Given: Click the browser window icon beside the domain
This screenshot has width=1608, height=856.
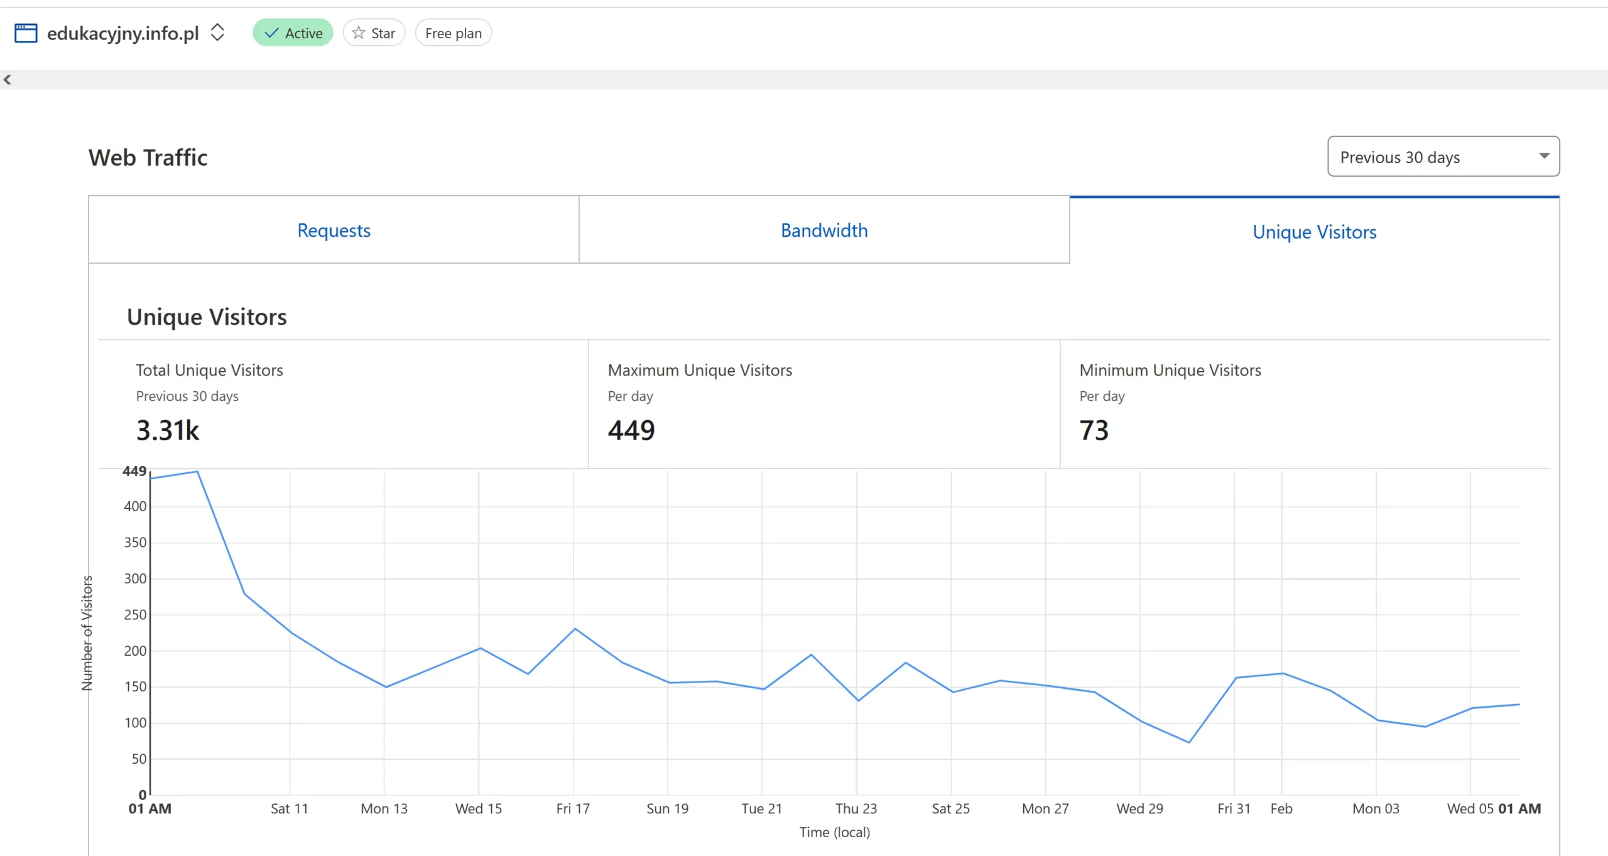Looking at the screenshot, I should click(26, 33).
